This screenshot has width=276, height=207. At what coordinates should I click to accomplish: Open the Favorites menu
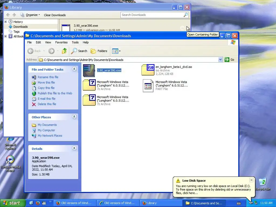61,42
